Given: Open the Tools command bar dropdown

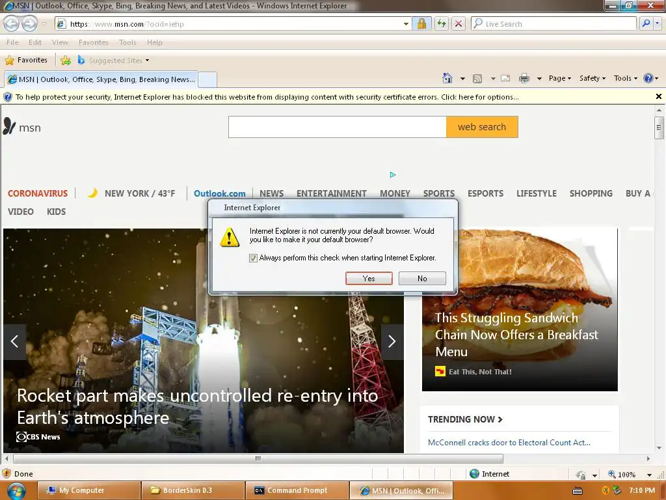Looking at the screenshot, I should [626, 78].
